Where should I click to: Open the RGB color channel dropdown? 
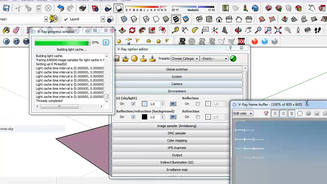tap(243, 113)
